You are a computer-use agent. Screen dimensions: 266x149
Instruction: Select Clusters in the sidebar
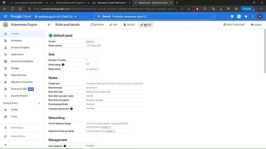point(22,34)
